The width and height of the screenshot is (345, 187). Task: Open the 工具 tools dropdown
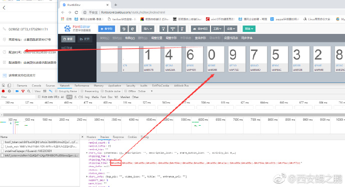(217, 29)
